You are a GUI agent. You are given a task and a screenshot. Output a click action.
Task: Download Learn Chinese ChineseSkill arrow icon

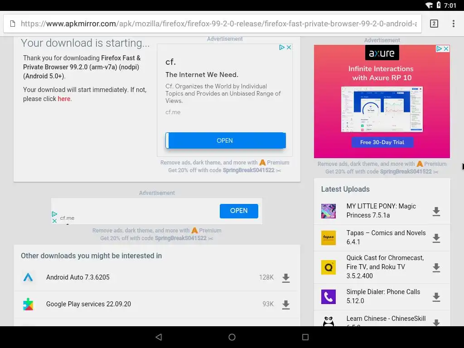point(436,323)
